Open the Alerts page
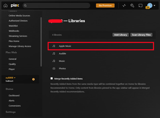 12,101
